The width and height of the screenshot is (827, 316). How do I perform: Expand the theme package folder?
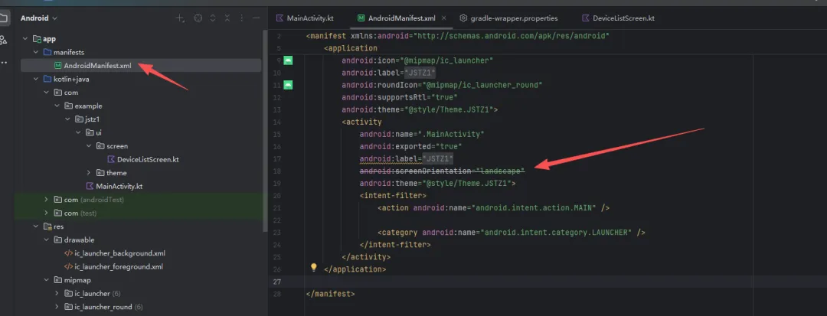pyautogui.click(x=89, y=173)
